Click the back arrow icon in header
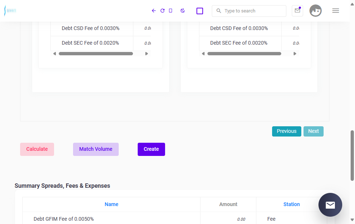The width and height of the screenshot is (355, 224). tap(154, 11)
